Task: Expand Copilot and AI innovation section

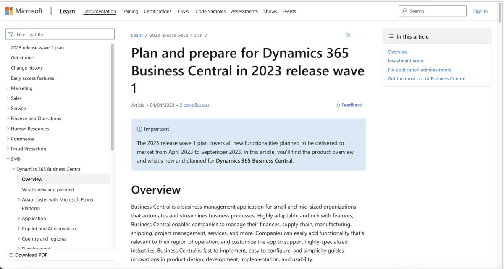Action: [19, 229]
